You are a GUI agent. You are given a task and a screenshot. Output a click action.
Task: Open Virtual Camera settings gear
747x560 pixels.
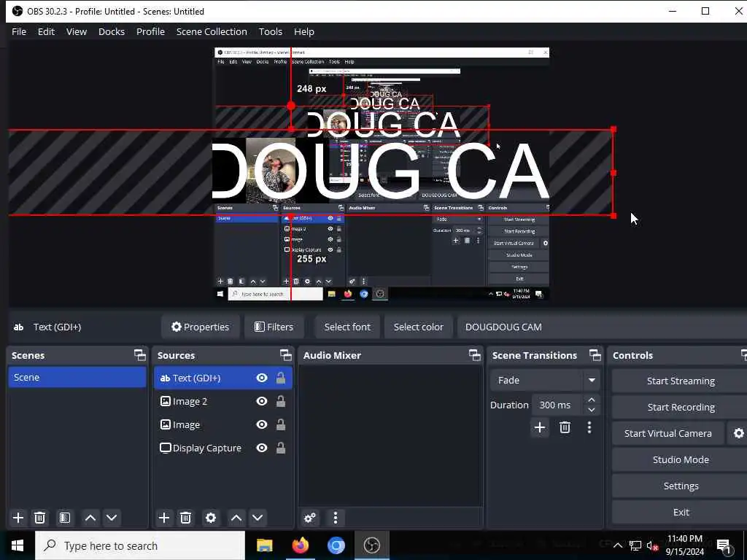pyautogui.click(x=738, y=433)
